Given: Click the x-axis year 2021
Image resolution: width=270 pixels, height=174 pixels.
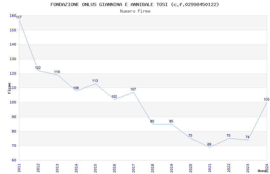Looking at the screenshot, I should click(210, 168).
